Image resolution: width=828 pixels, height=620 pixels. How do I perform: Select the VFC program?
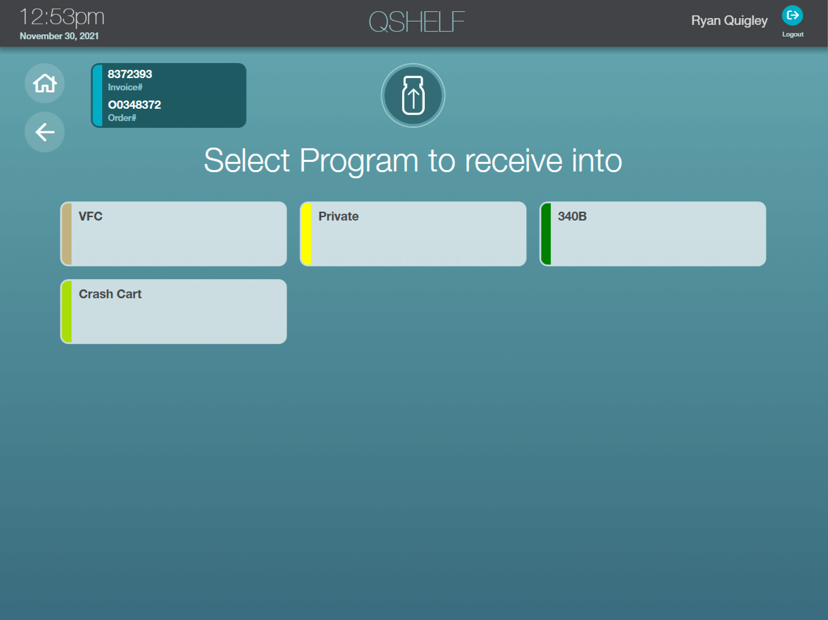(174, 234)
